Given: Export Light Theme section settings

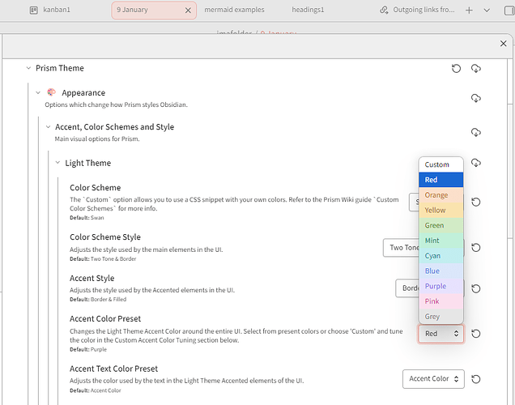Looking at the screenshot, I should (x=476, y=163).
